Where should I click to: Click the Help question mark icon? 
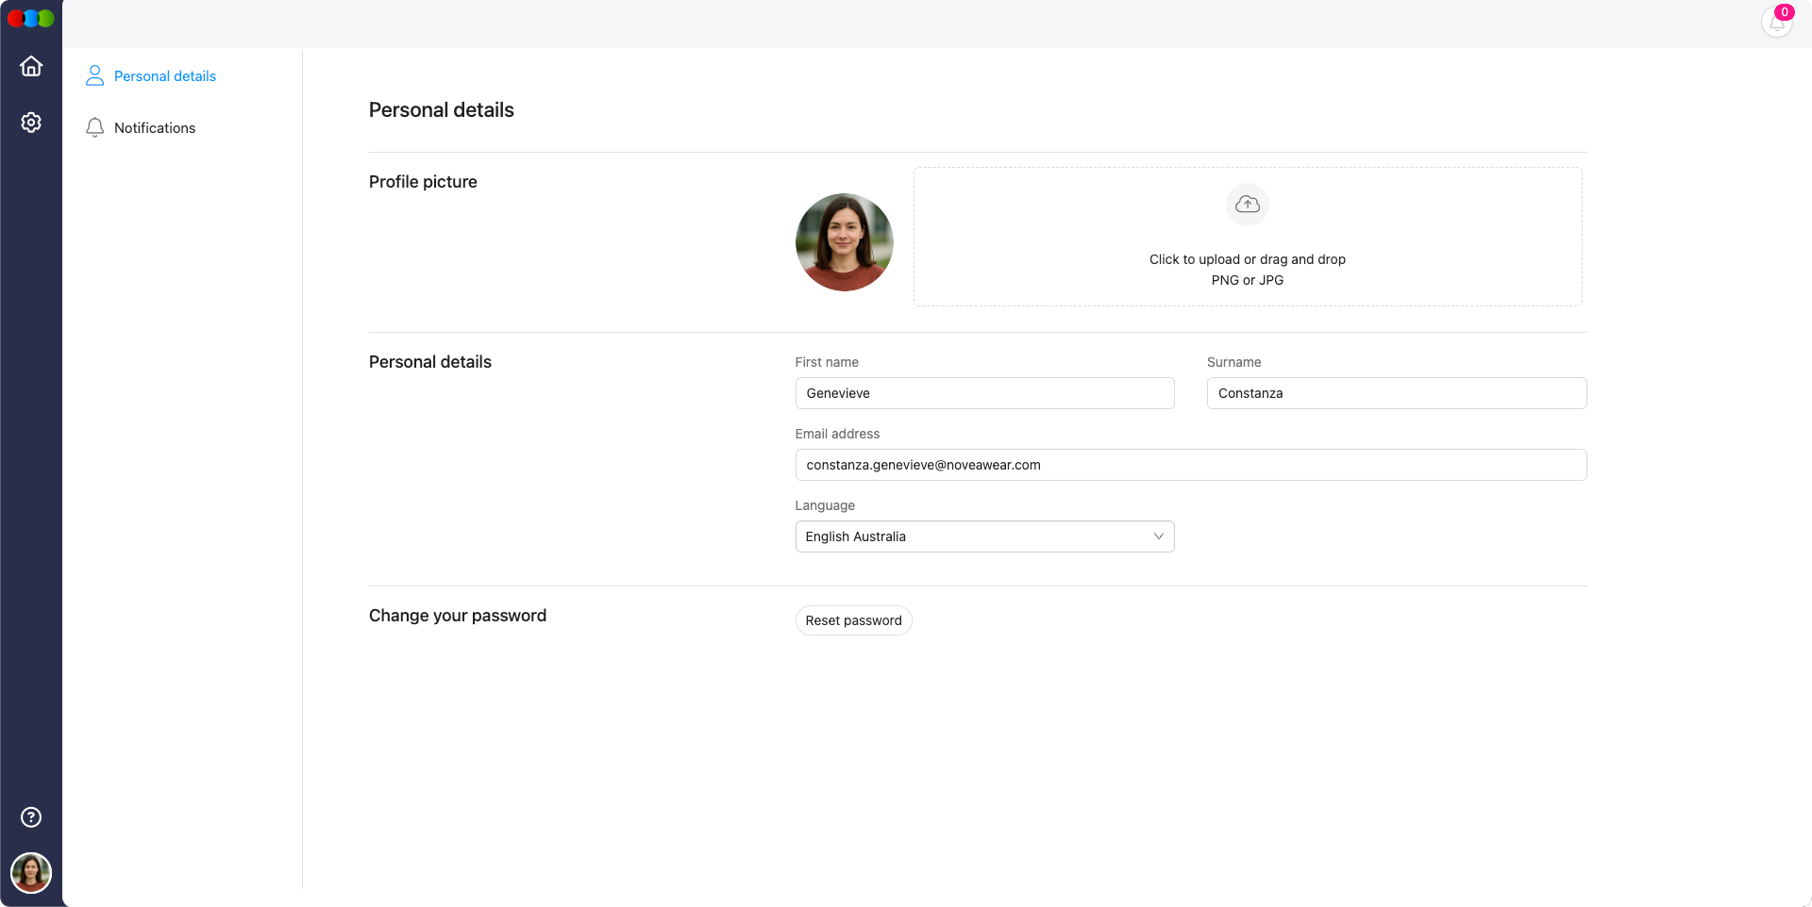(31, 817)
